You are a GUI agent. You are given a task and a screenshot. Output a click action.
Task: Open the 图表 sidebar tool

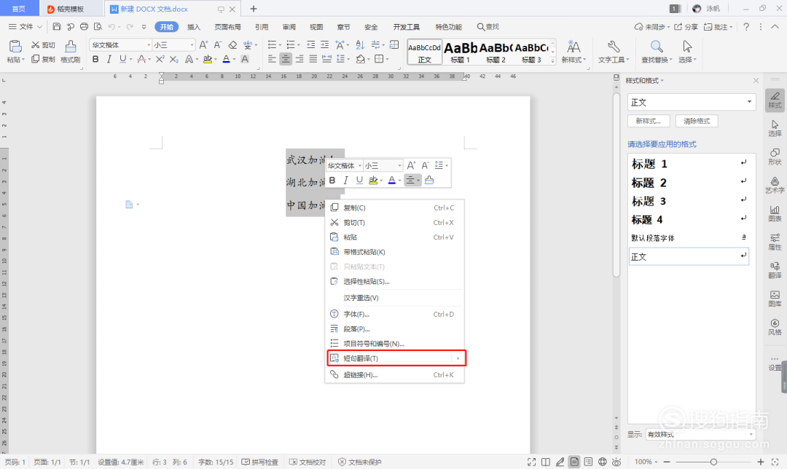coord(775,213)
